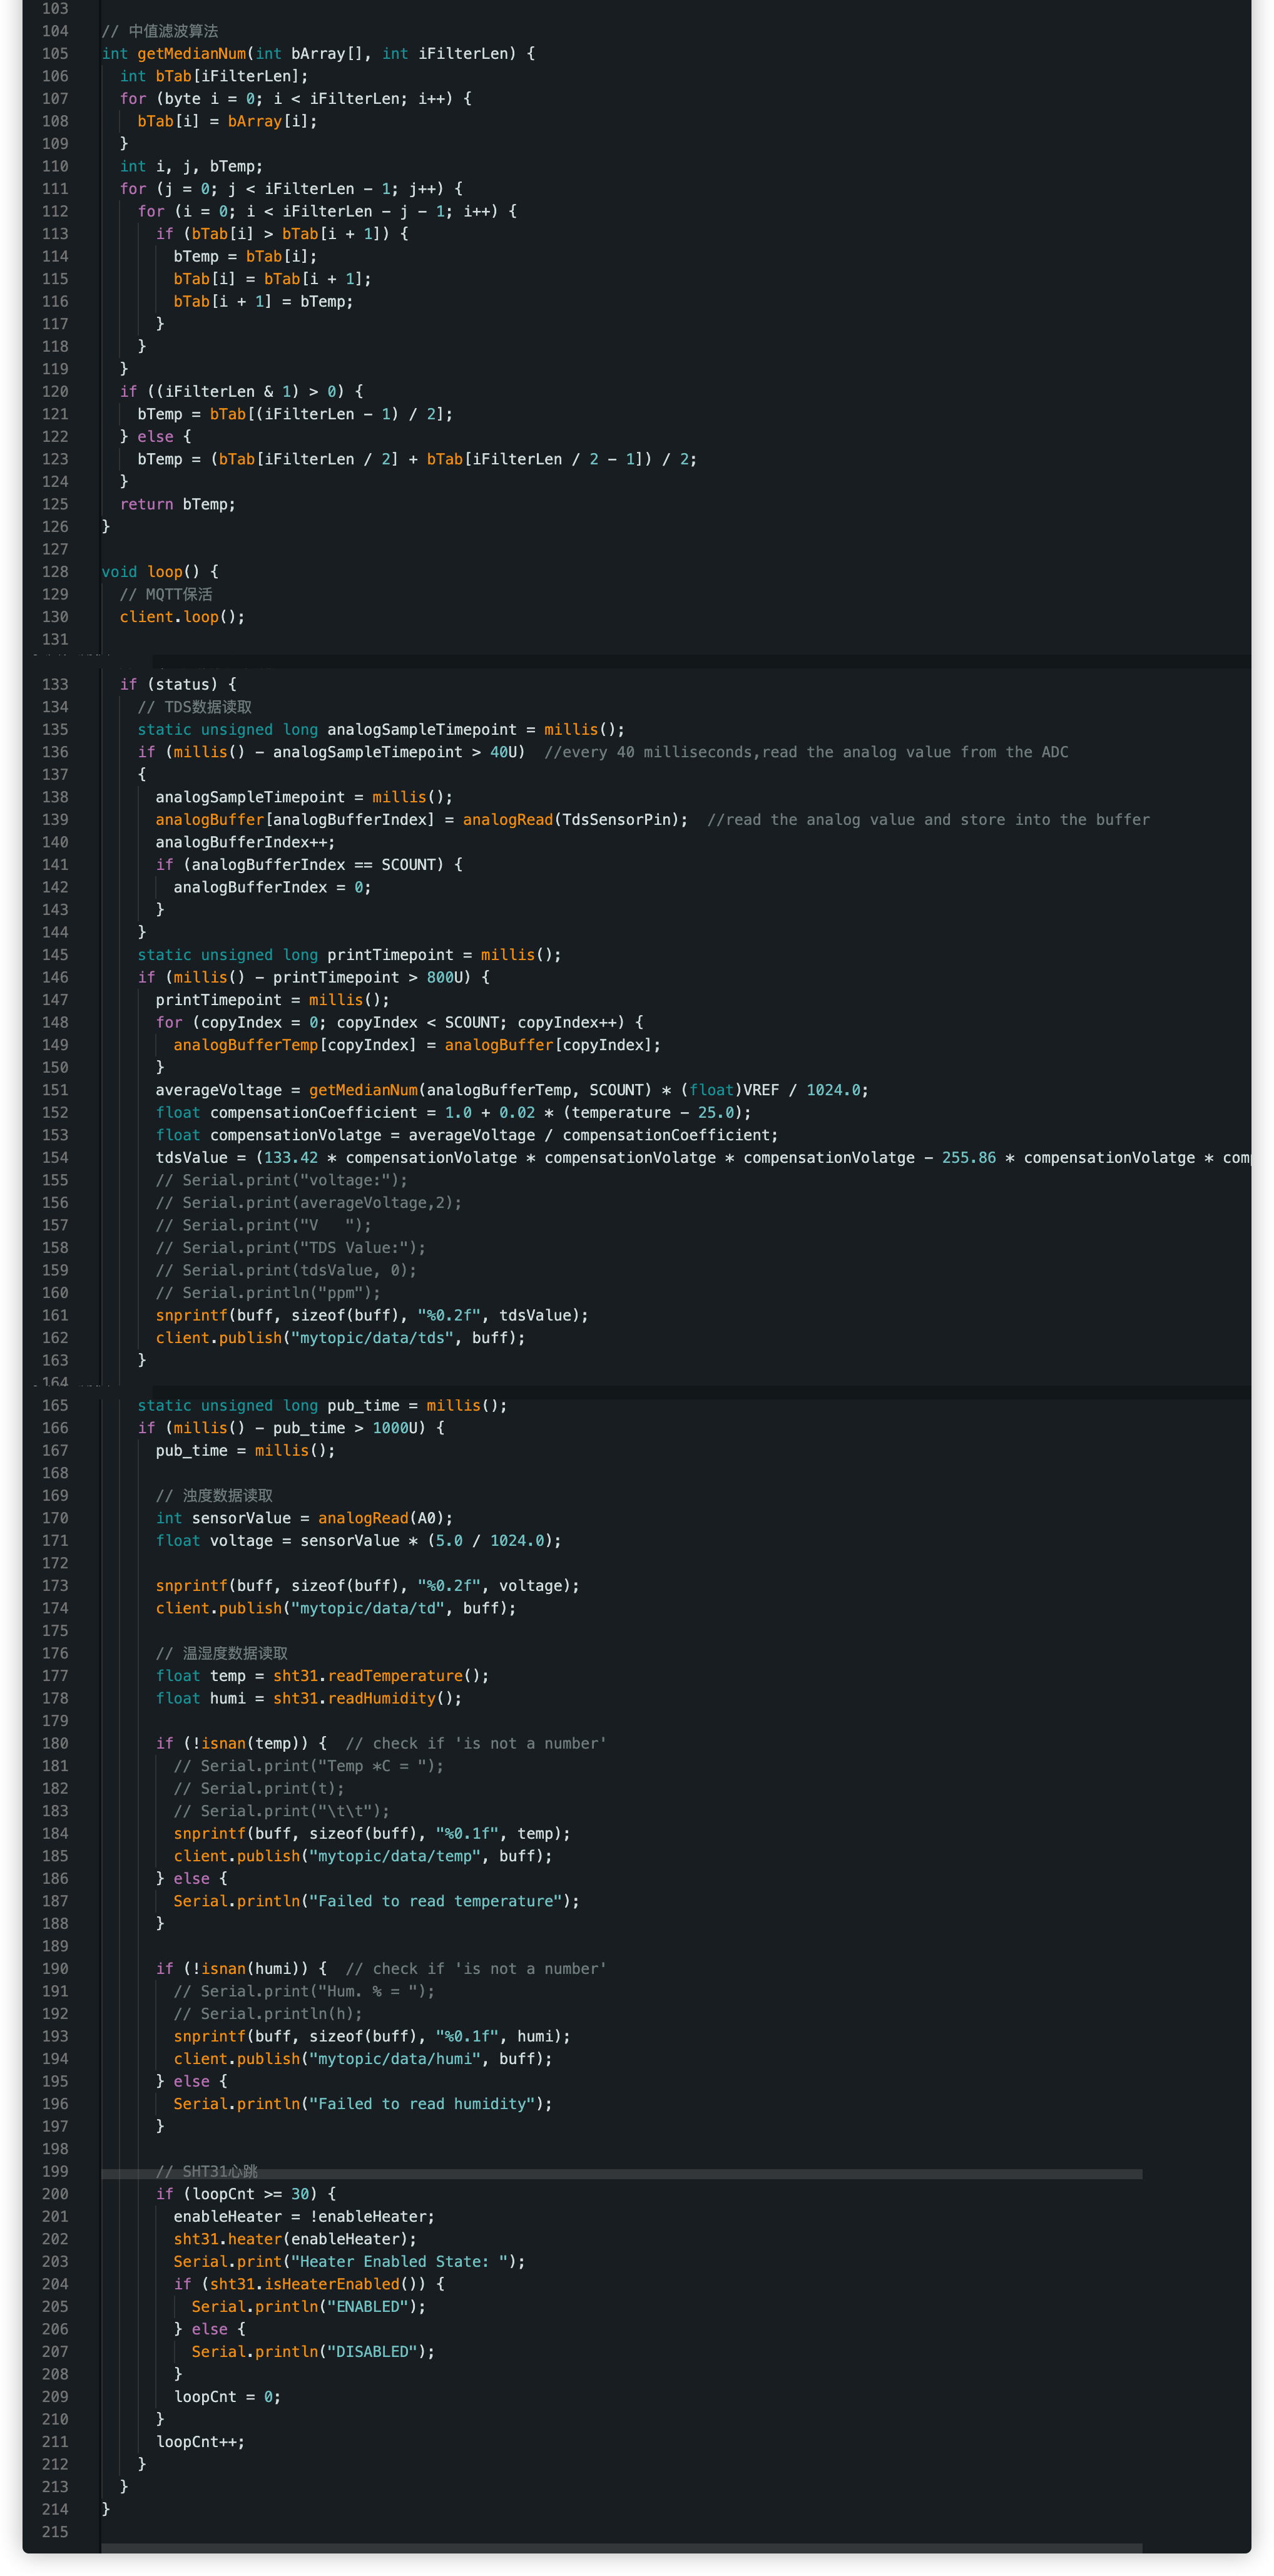This screenshot has width=1274, height=2576.
Task: Click the "mytopic/data/temp" string
Action: click(395, 1856)
